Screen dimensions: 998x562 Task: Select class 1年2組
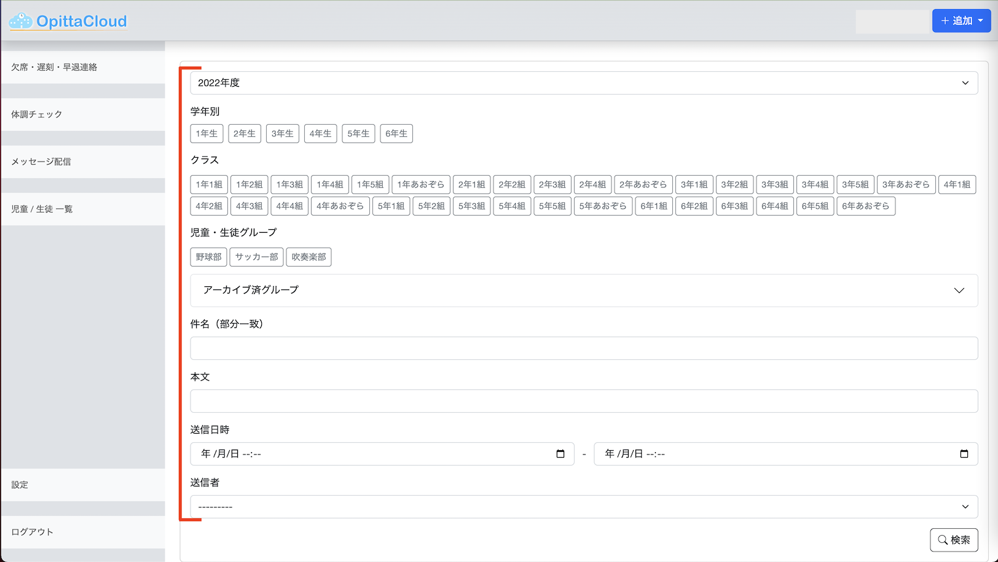pyautogui.click(x=249, y=184)
